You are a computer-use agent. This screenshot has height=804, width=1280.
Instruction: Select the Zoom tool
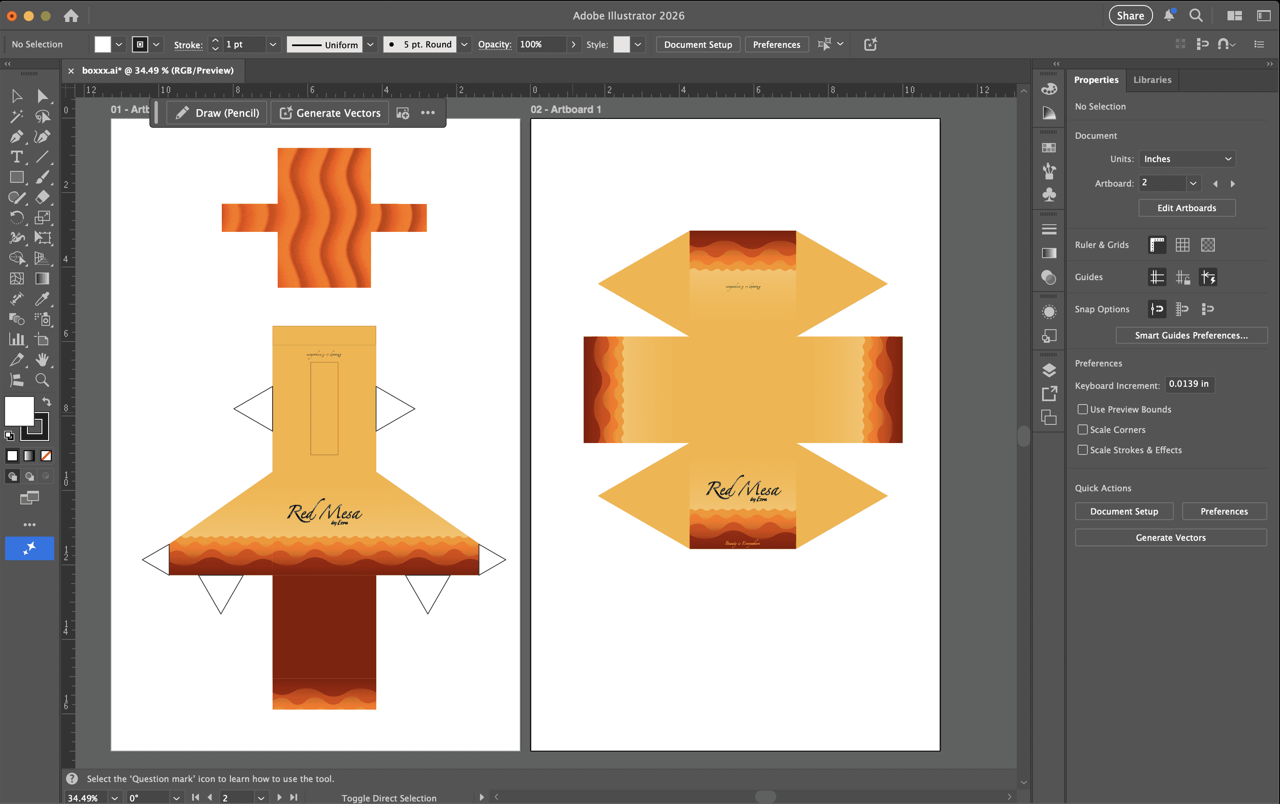tap(42, 380)
